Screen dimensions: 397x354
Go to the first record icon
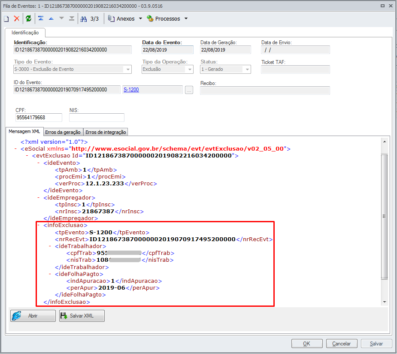pyautogui.click(x=41, y=18)
